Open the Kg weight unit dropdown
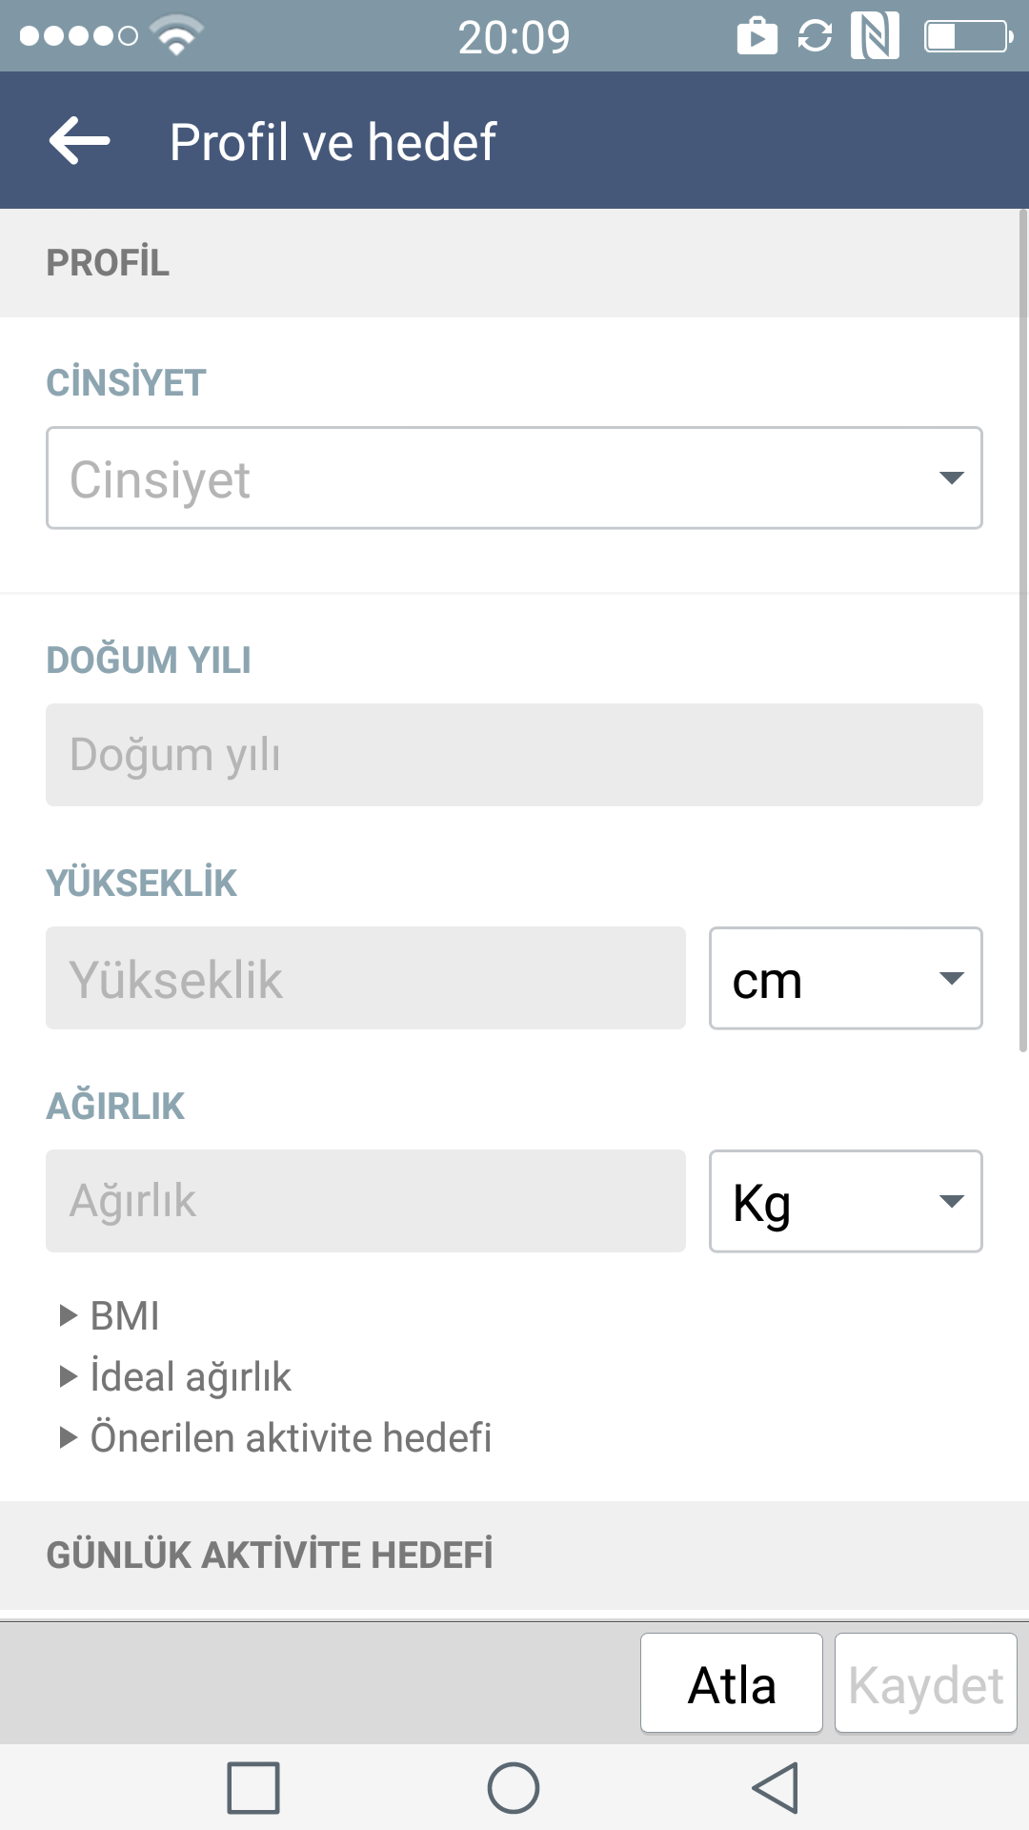The image size is (1029, 1830). (x=846, y=1201)
